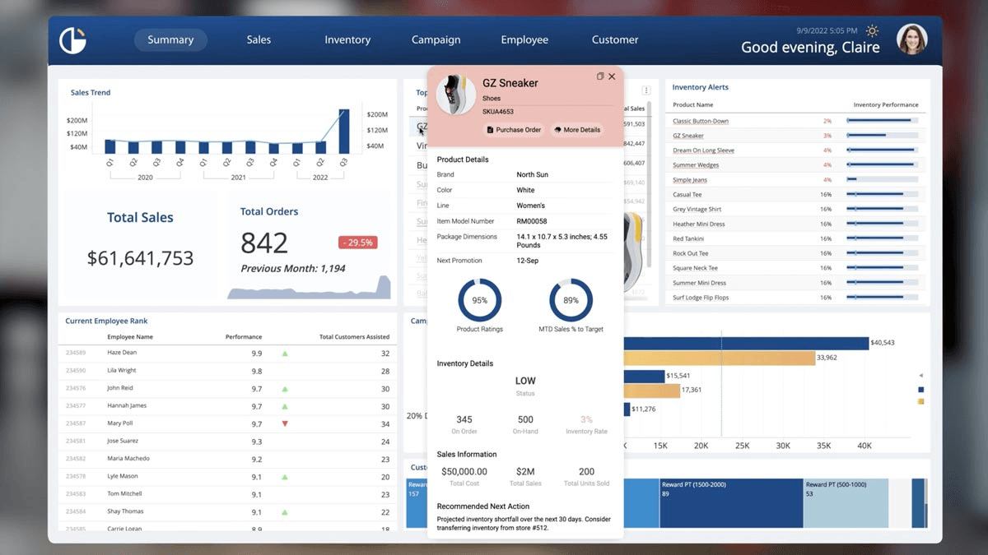Select the Customer tab
Screen dimensions: 988x555
pyautogui.click(x=614, y=39)
